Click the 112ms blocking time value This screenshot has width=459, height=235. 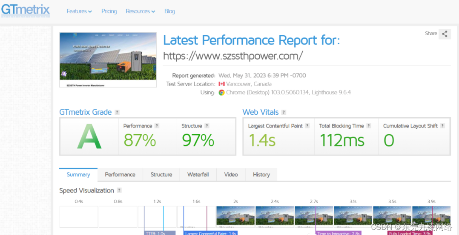(x=342, y=140)
